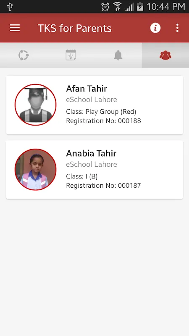The image size is (189, 336).
Task: Tap the Wi-Fi status bar icon
Action: pyautogui.click(x=117, y=7)
